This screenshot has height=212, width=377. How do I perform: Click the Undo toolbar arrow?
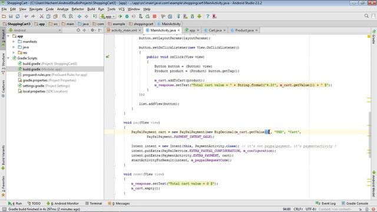click(26, 16)
